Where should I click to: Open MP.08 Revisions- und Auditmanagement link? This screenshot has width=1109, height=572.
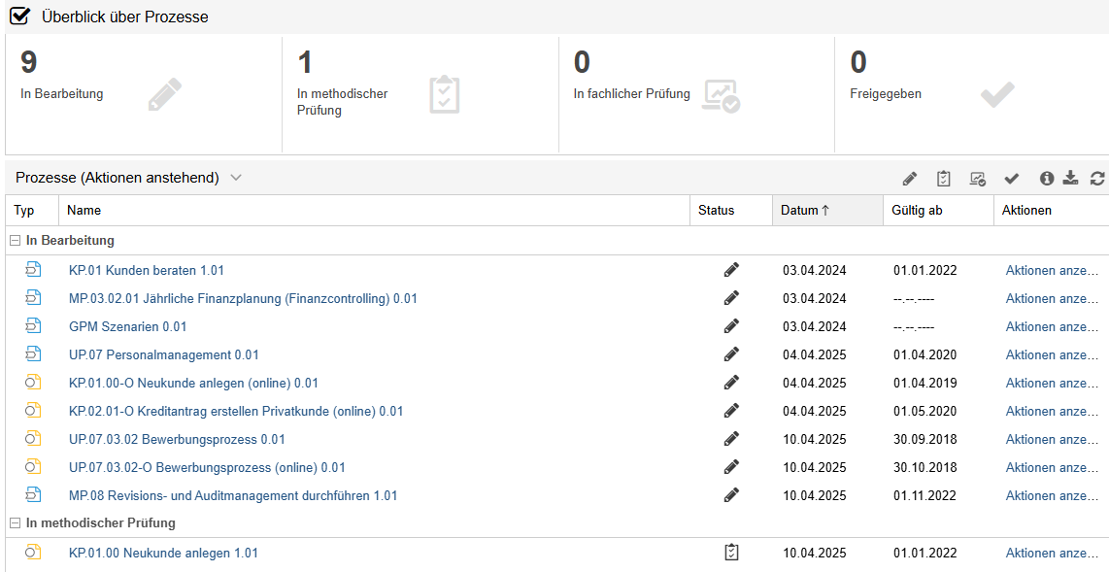(x=233, y=495)
